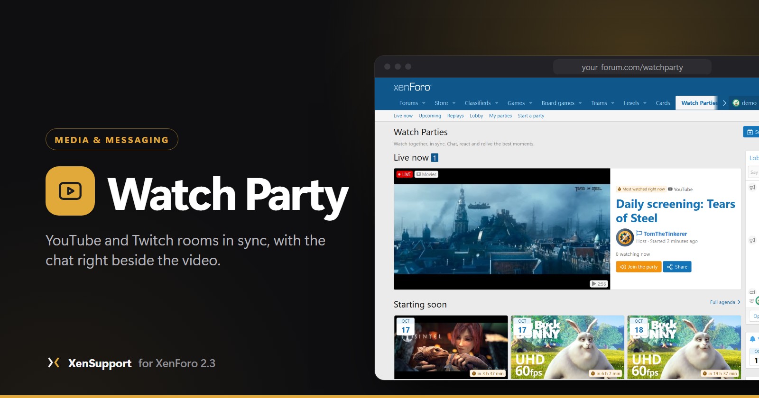Click the navigation scroll-right arrow
The height and width of the screenshot is (398, 759).
pyautogui.click(x=724, y=103)
